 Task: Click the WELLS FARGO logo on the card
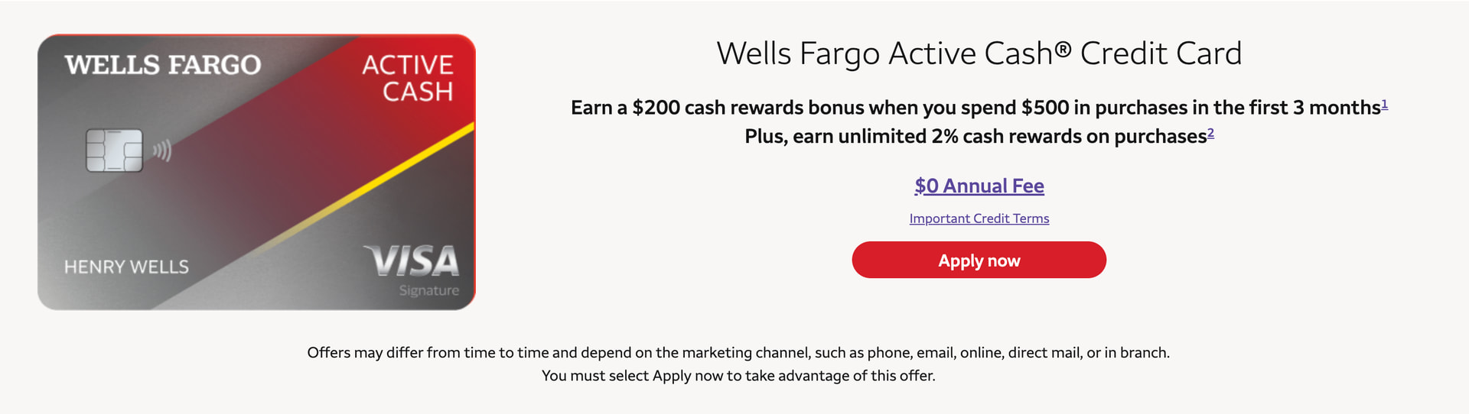click(x=162, y=65)
